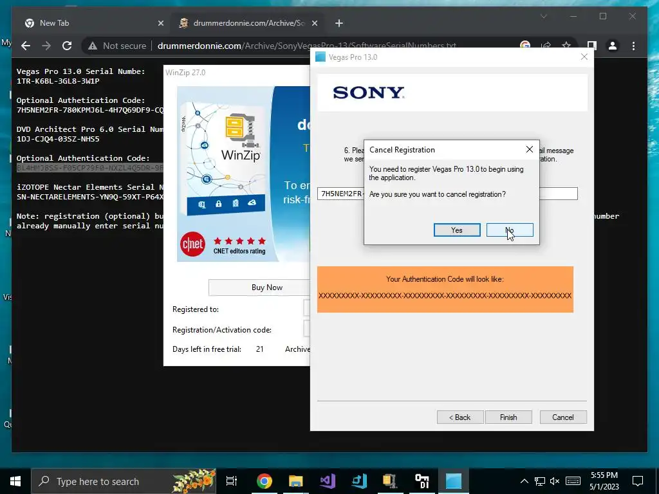Select the drummerdonnie.com browser tab
This screenshot has width=659, height=494.
[x=248, y=23]
